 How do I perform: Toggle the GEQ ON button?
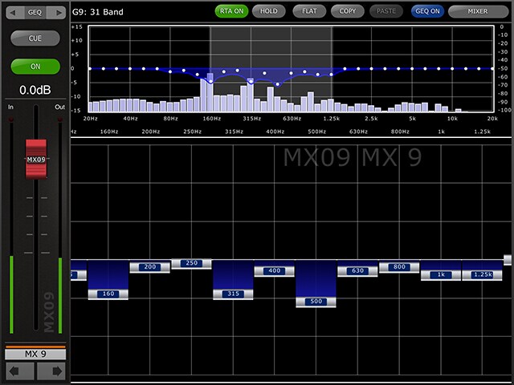tap(426, 11)
